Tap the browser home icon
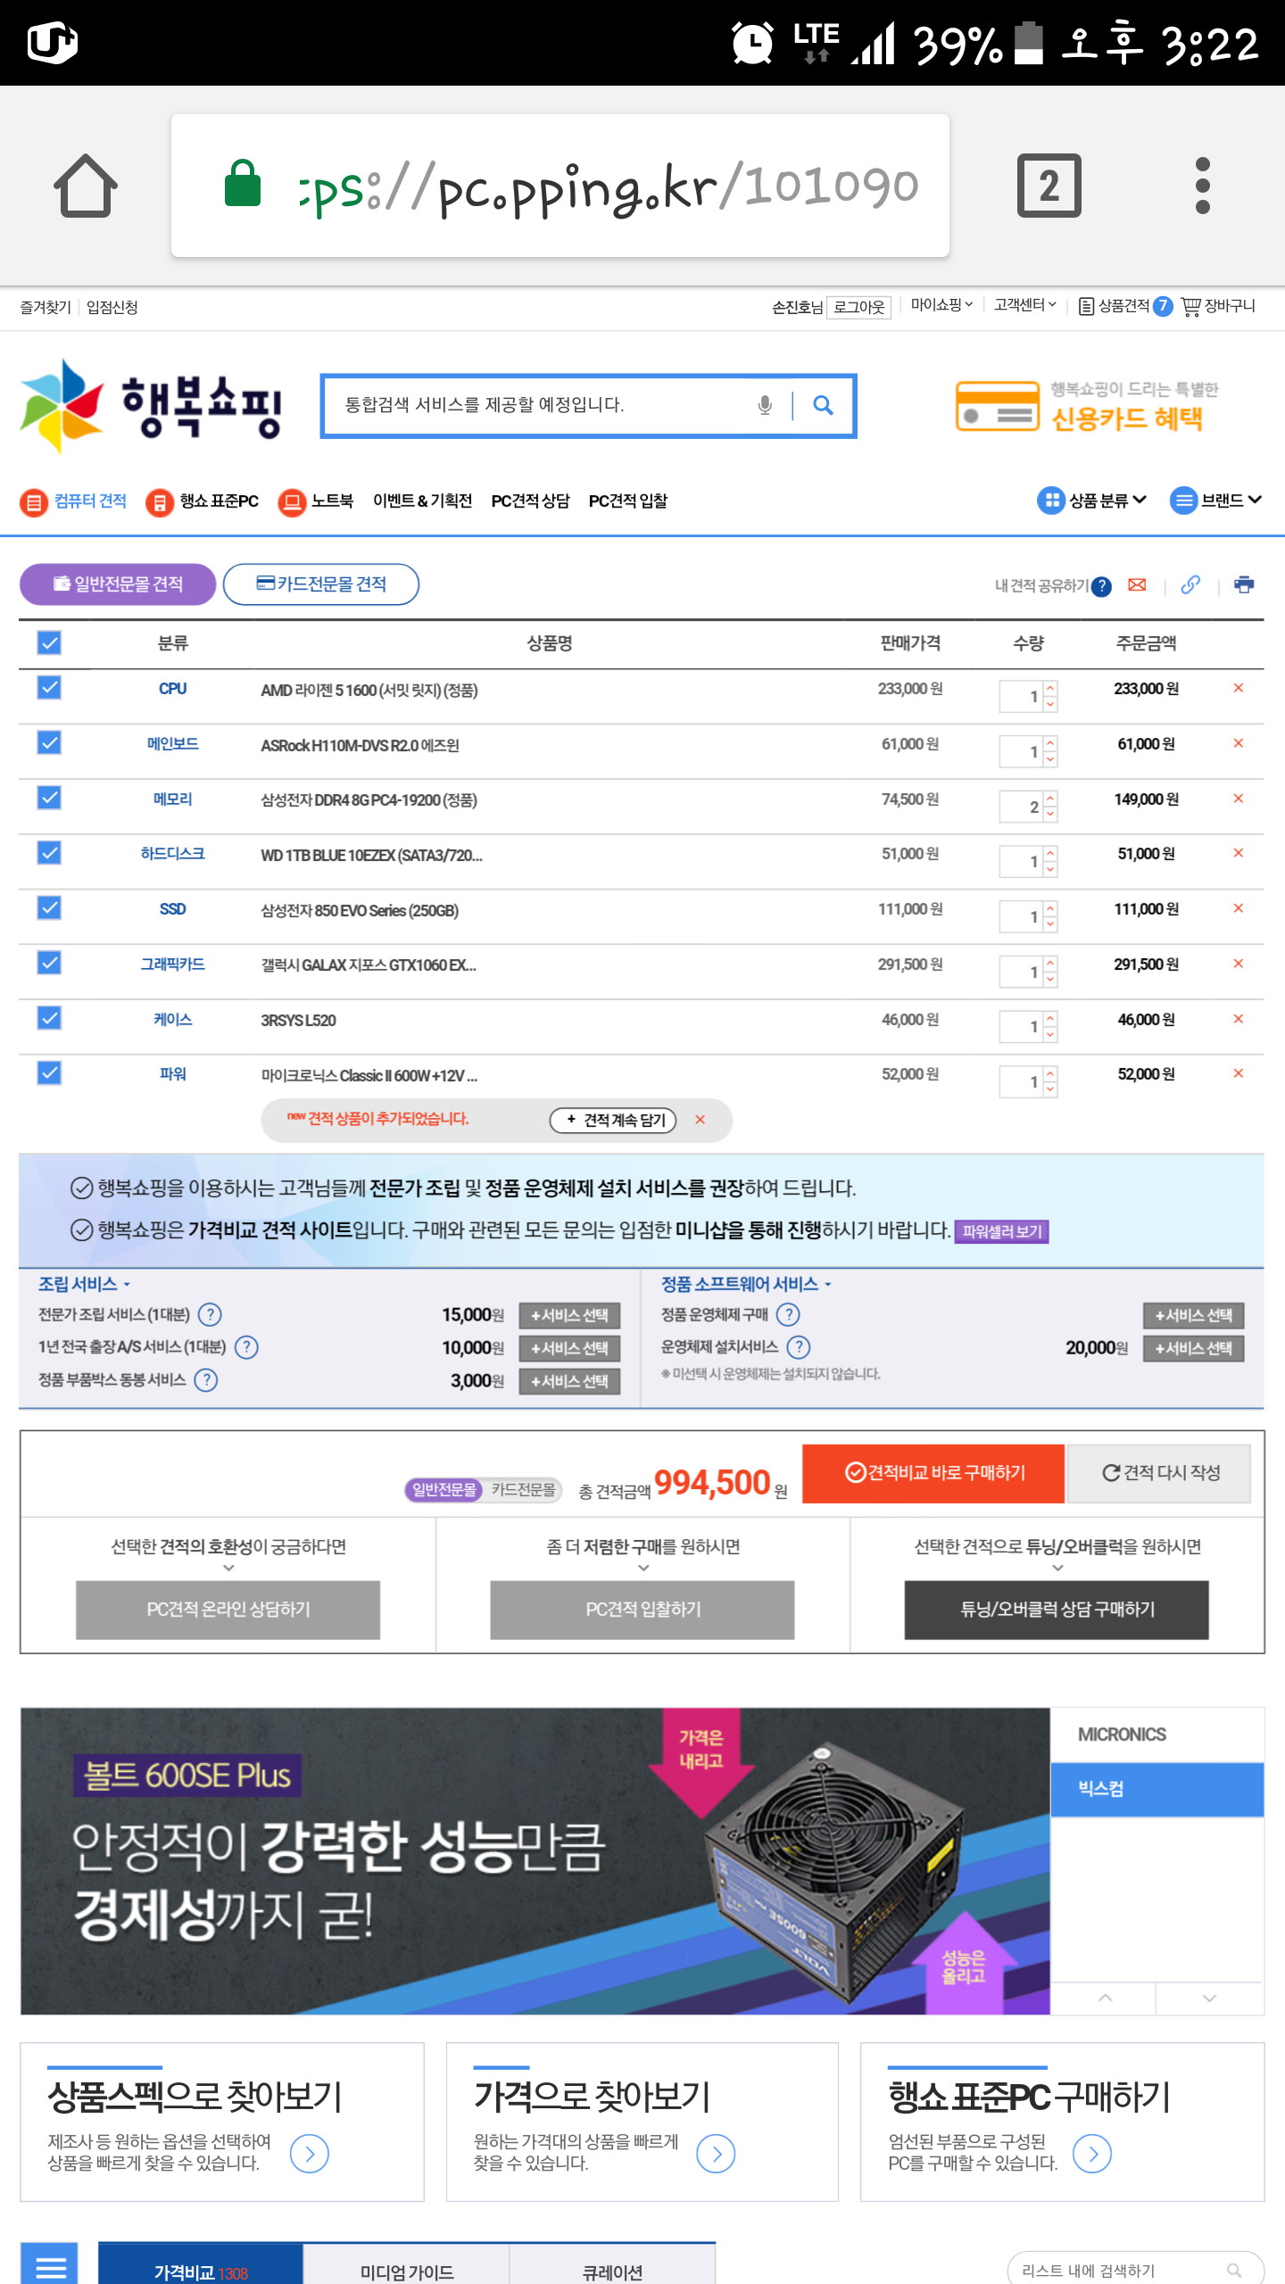This screenshot has height=2284, width=1285. click(86, 186)
